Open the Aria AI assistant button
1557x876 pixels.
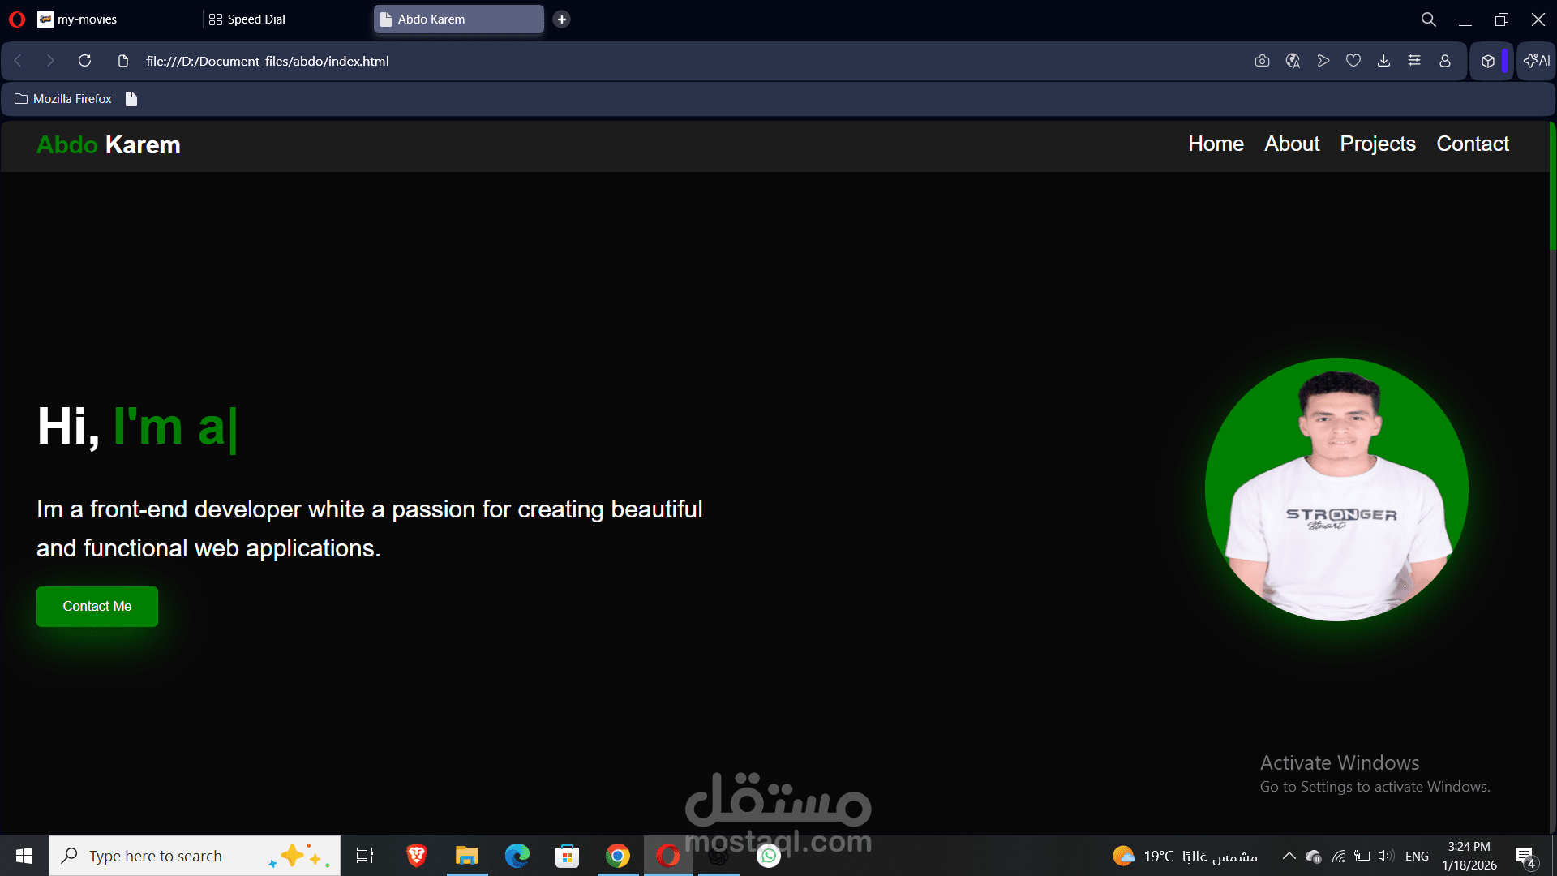1537,61
